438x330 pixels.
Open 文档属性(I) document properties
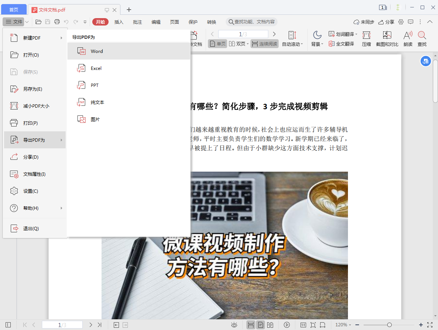[35, 174]
